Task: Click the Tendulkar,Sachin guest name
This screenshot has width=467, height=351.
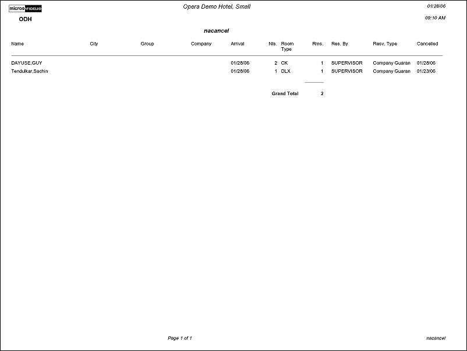Action: point(29,71)
